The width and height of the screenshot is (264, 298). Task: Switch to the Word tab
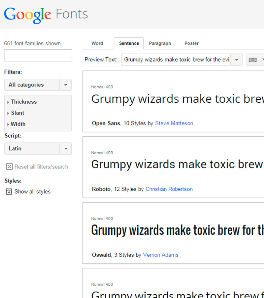97,43
